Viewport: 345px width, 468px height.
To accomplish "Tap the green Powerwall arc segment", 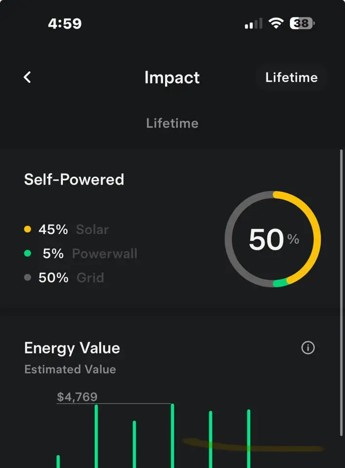I will tap(279, 283).
